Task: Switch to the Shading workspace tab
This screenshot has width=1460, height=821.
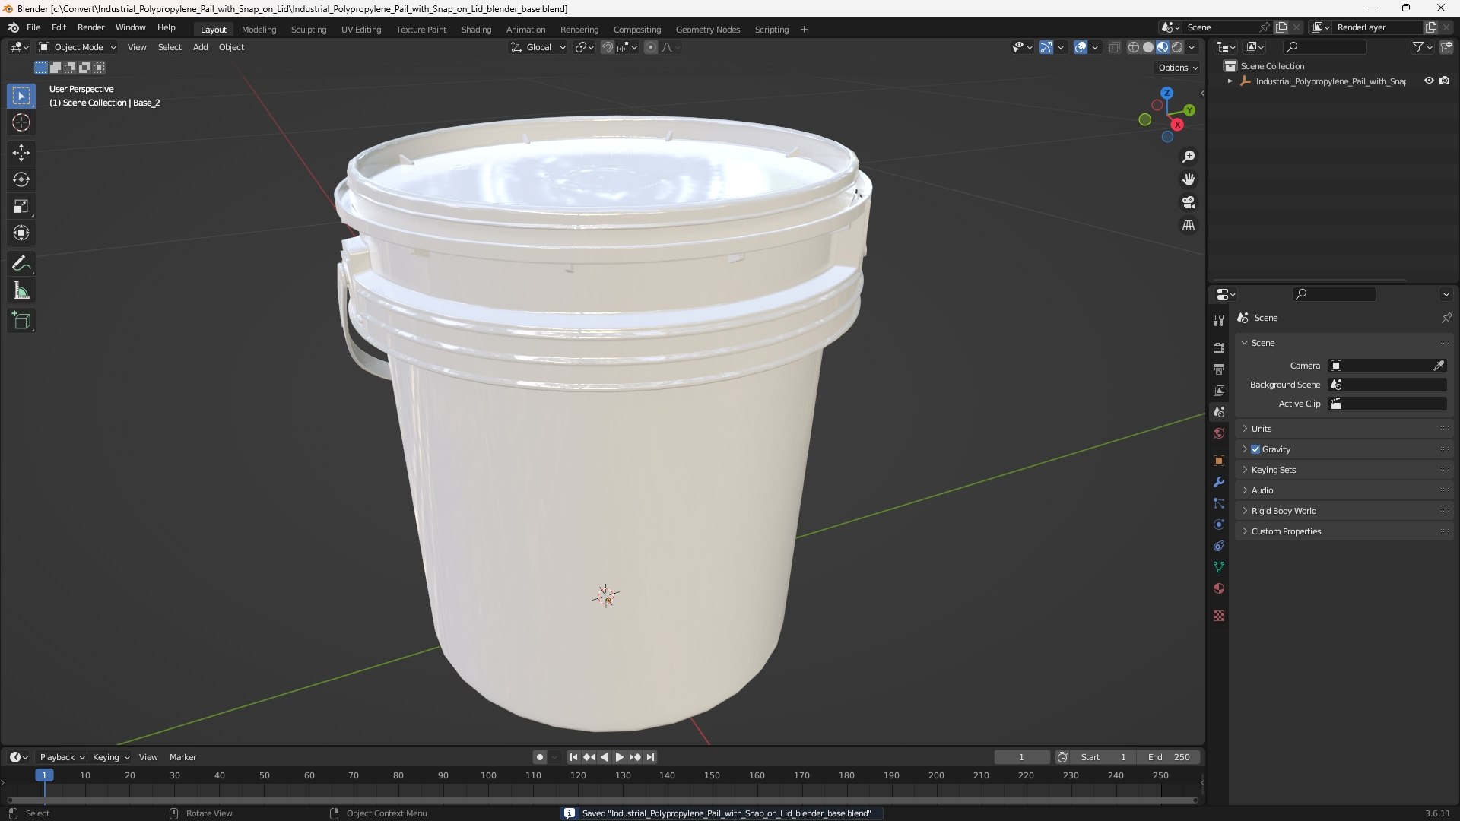Action: 476,30
